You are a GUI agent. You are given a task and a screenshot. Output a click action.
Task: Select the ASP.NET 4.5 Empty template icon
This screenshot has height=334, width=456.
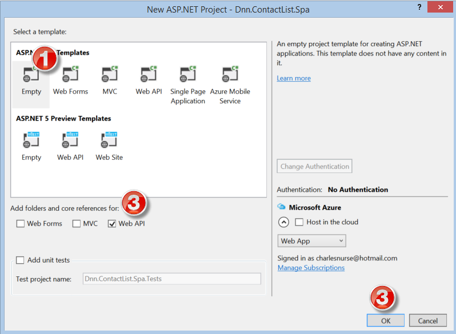click(31, 75)
